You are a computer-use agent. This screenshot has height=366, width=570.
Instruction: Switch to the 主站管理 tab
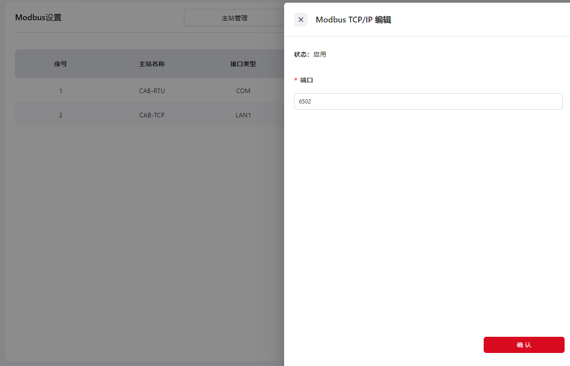coord(234,18)
